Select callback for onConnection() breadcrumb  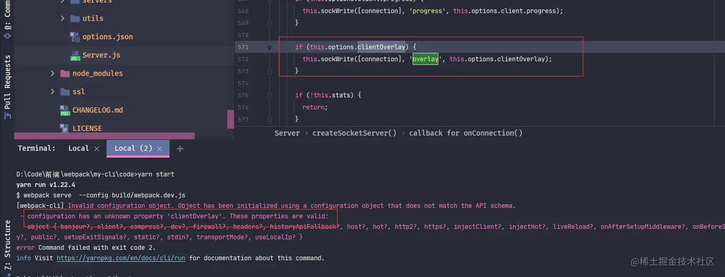[466, 133]
